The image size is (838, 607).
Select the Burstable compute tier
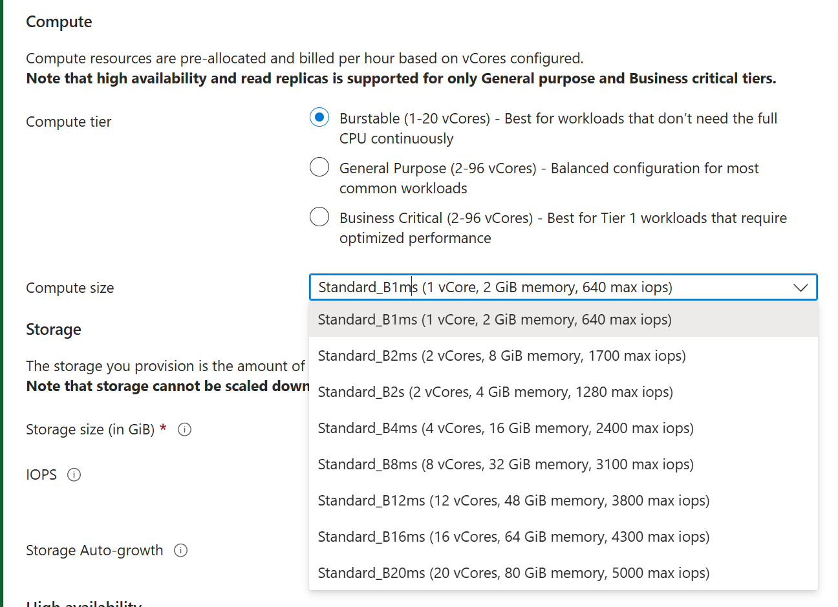(319, 118)
